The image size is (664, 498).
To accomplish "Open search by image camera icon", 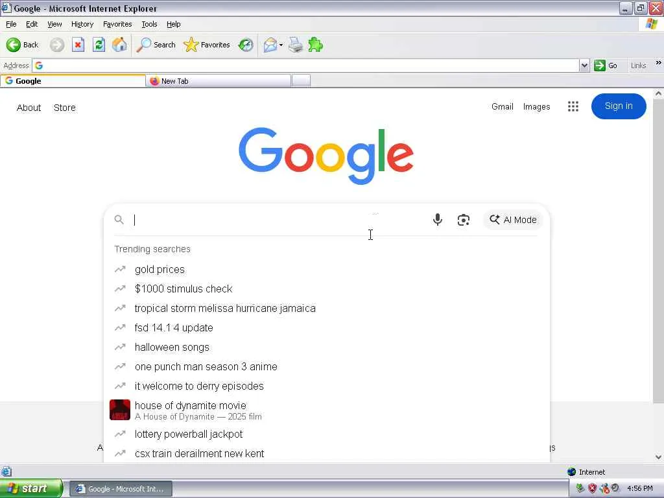I will 463,220.
